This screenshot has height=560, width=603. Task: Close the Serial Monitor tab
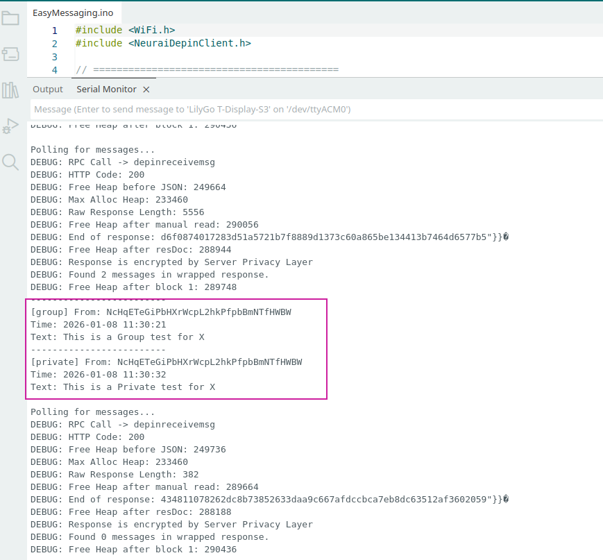tap(146, 90)
